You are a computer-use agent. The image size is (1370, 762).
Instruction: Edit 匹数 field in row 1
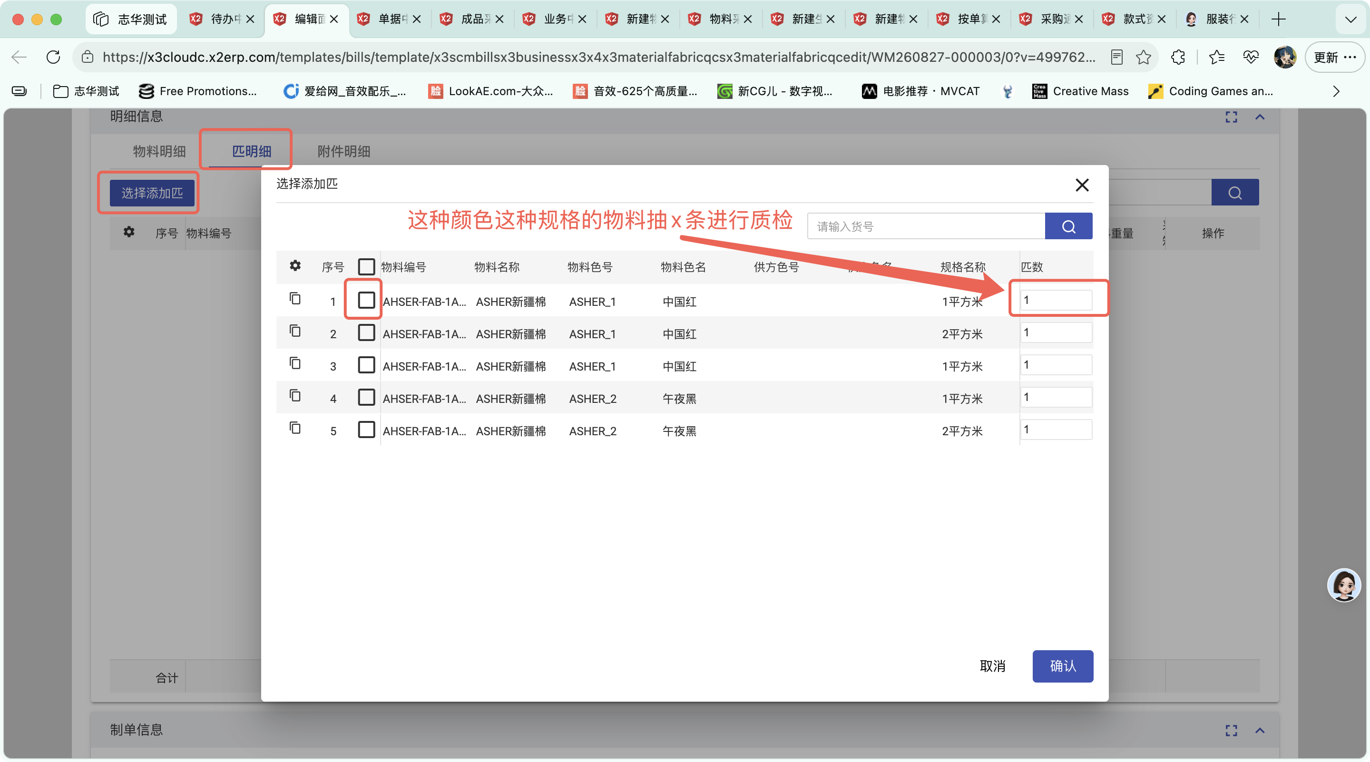pyautogui.click(x=1056, y=301)
